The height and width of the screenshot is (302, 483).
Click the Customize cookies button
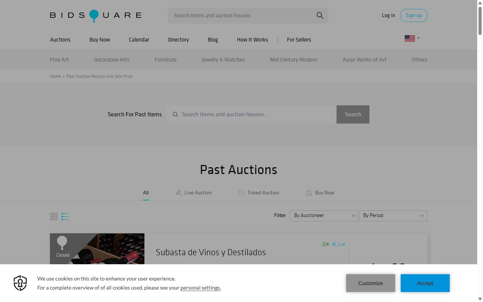371,283
